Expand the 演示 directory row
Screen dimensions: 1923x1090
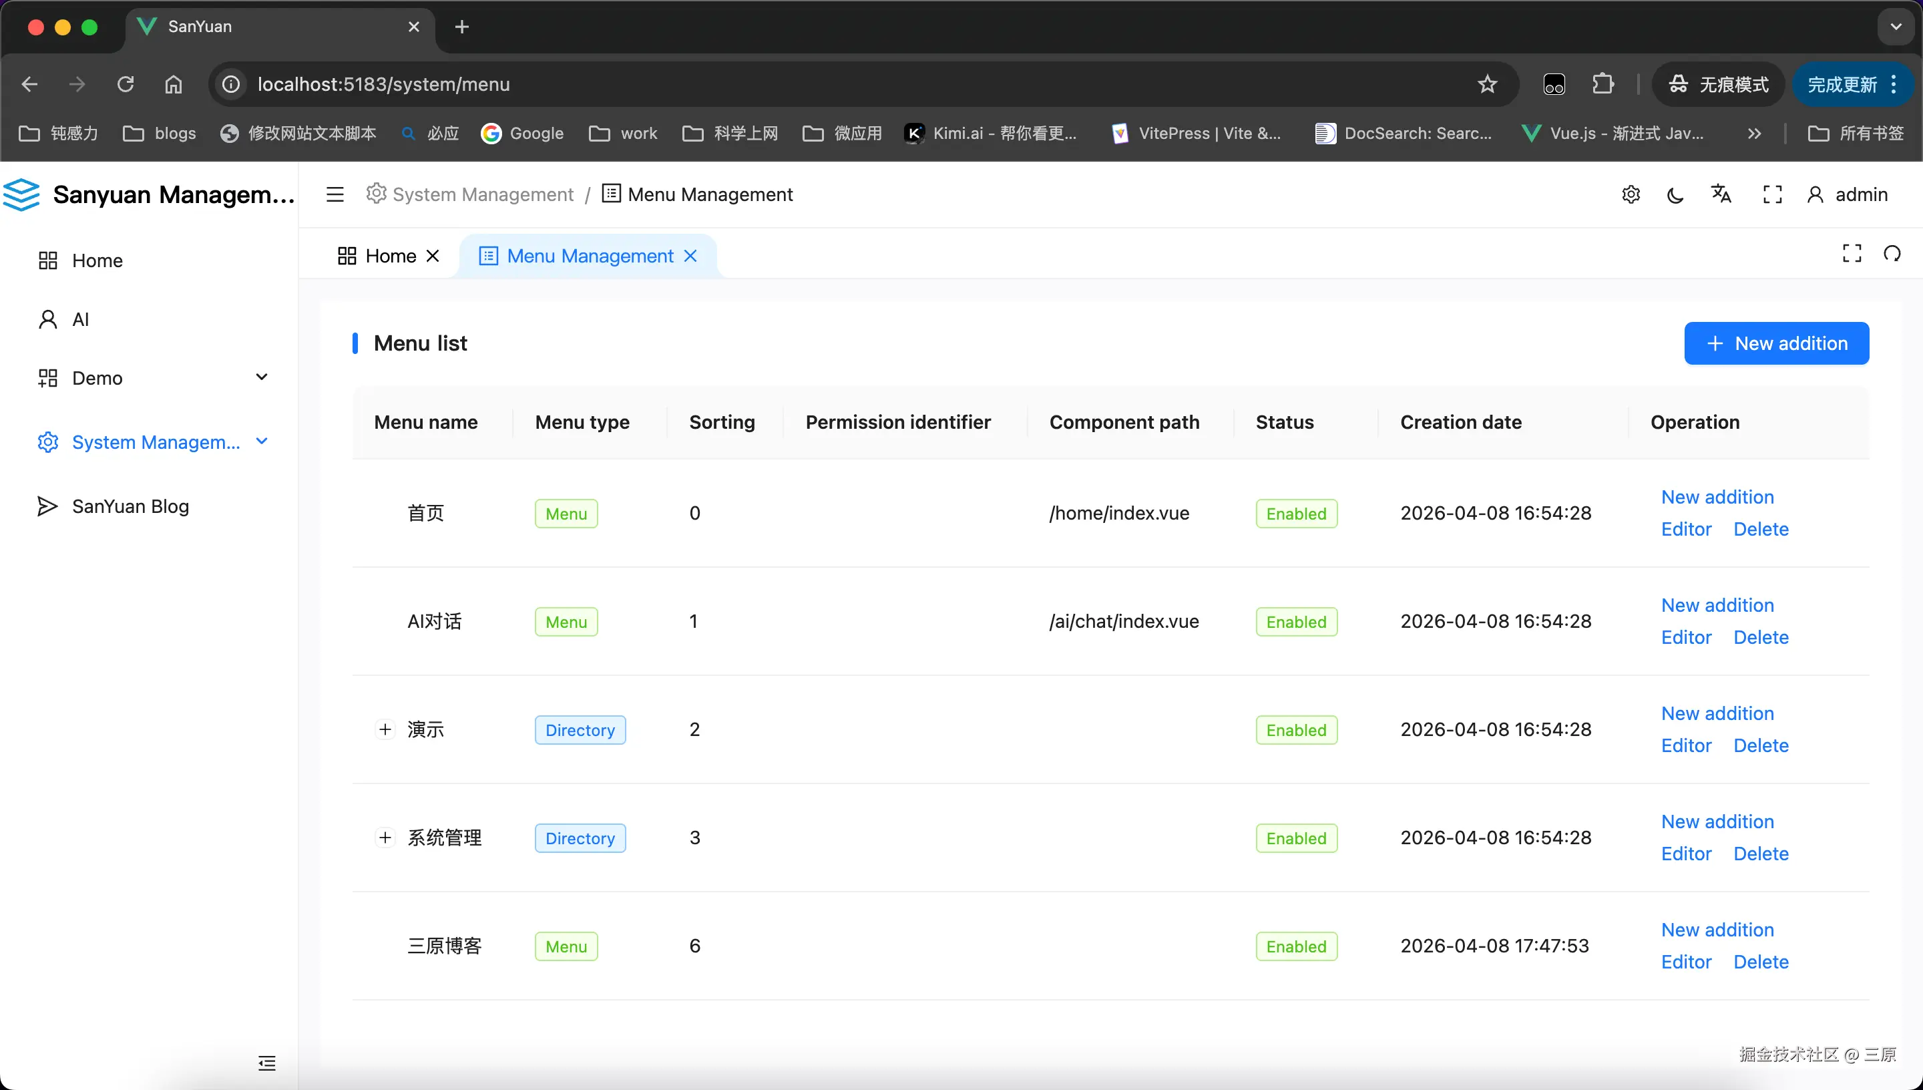pos(385,729)
